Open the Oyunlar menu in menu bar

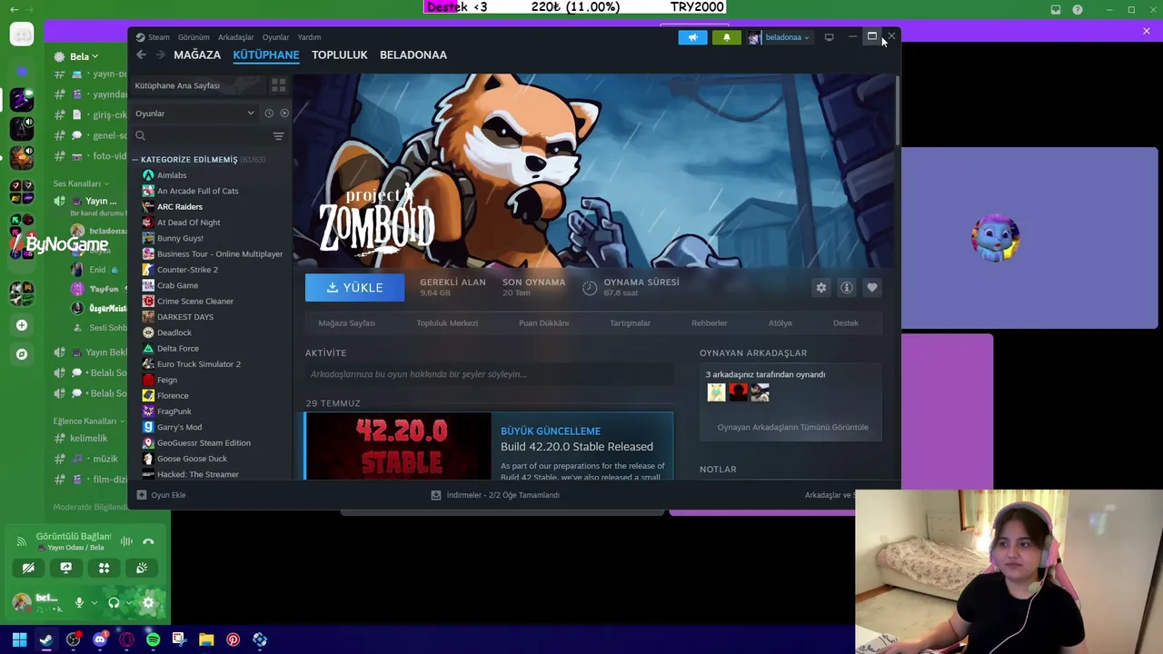pyautogui.click(x=275, y=37)
